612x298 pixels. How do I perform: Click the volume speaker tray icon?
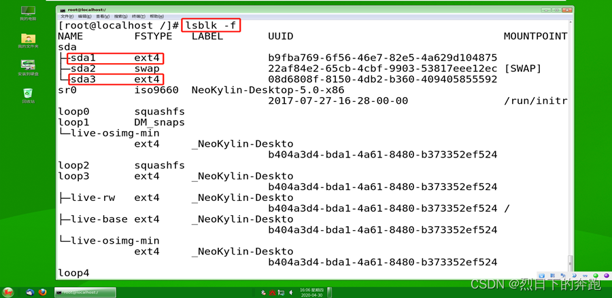[x=290, y=292]
